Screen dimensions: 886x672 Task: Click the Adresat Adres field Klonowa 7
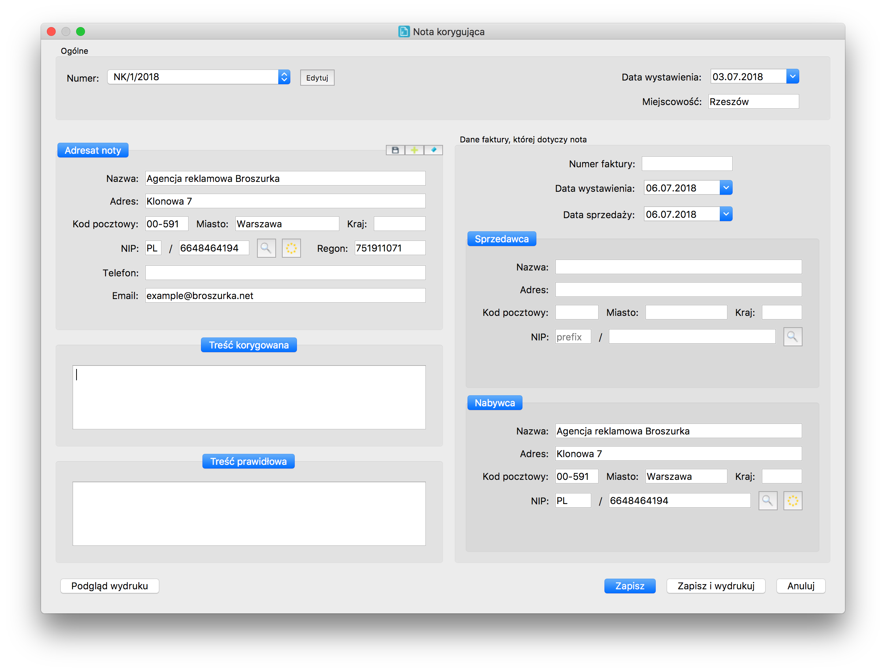tap(285, 201)
